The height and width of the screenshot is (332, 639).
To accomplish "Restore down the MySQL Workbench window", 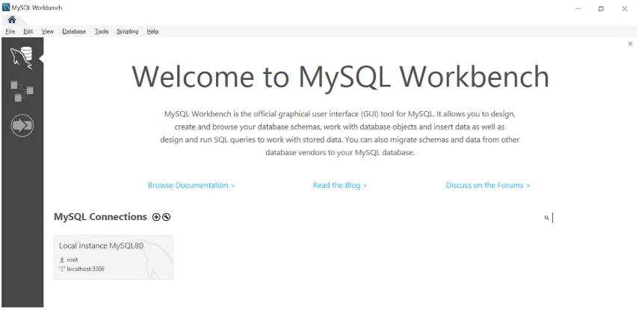I will point(601,8).
